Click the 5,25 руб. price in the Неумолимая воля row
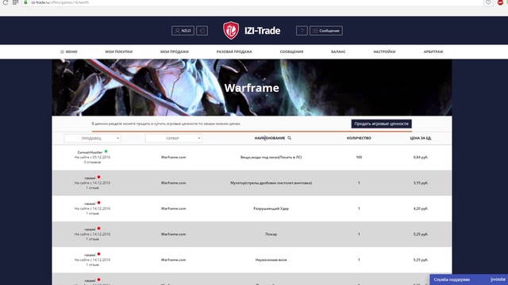The width and height of the screenshot is (508, 285). click(421, 260)
